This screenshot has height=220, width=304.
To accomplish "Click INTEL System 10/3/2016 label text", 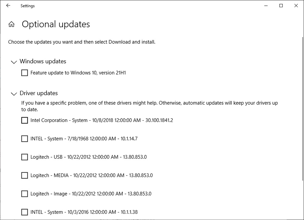I will pyautogui.click(x=84, y=212).
